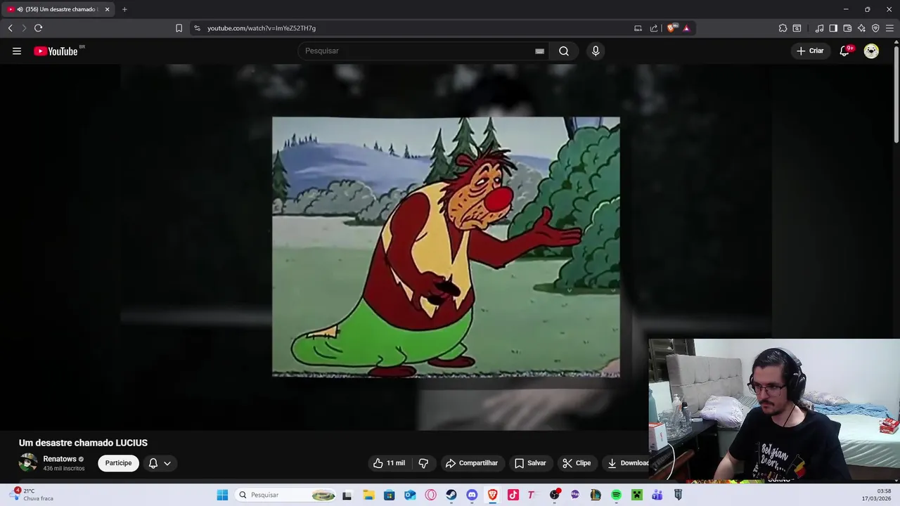Click the install/cast screen icon in address bar
The image size is (900, 506).
pos(638,28)
